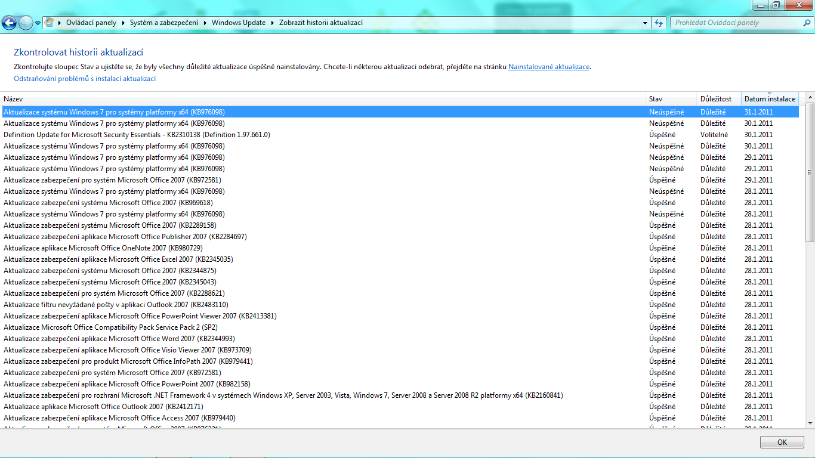The image size is (815, 458).
Task: Select the Office Access 2007 KB979440 row
Action: click(400, 418)
